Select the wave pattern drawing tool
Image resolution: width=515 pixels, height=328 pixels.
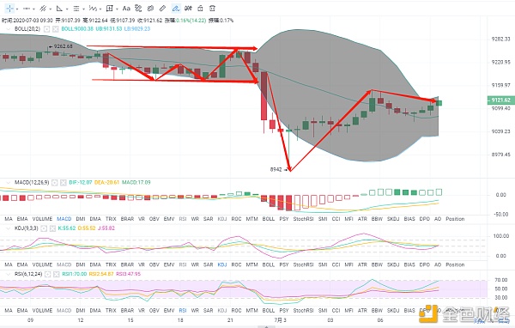click(x=93, y=9)
